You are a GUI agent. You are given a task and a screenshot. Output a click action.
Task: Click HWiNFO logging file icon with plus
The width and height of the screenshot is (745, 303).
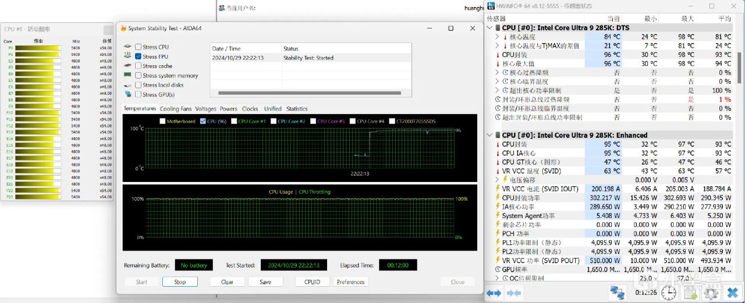point(690,293)
